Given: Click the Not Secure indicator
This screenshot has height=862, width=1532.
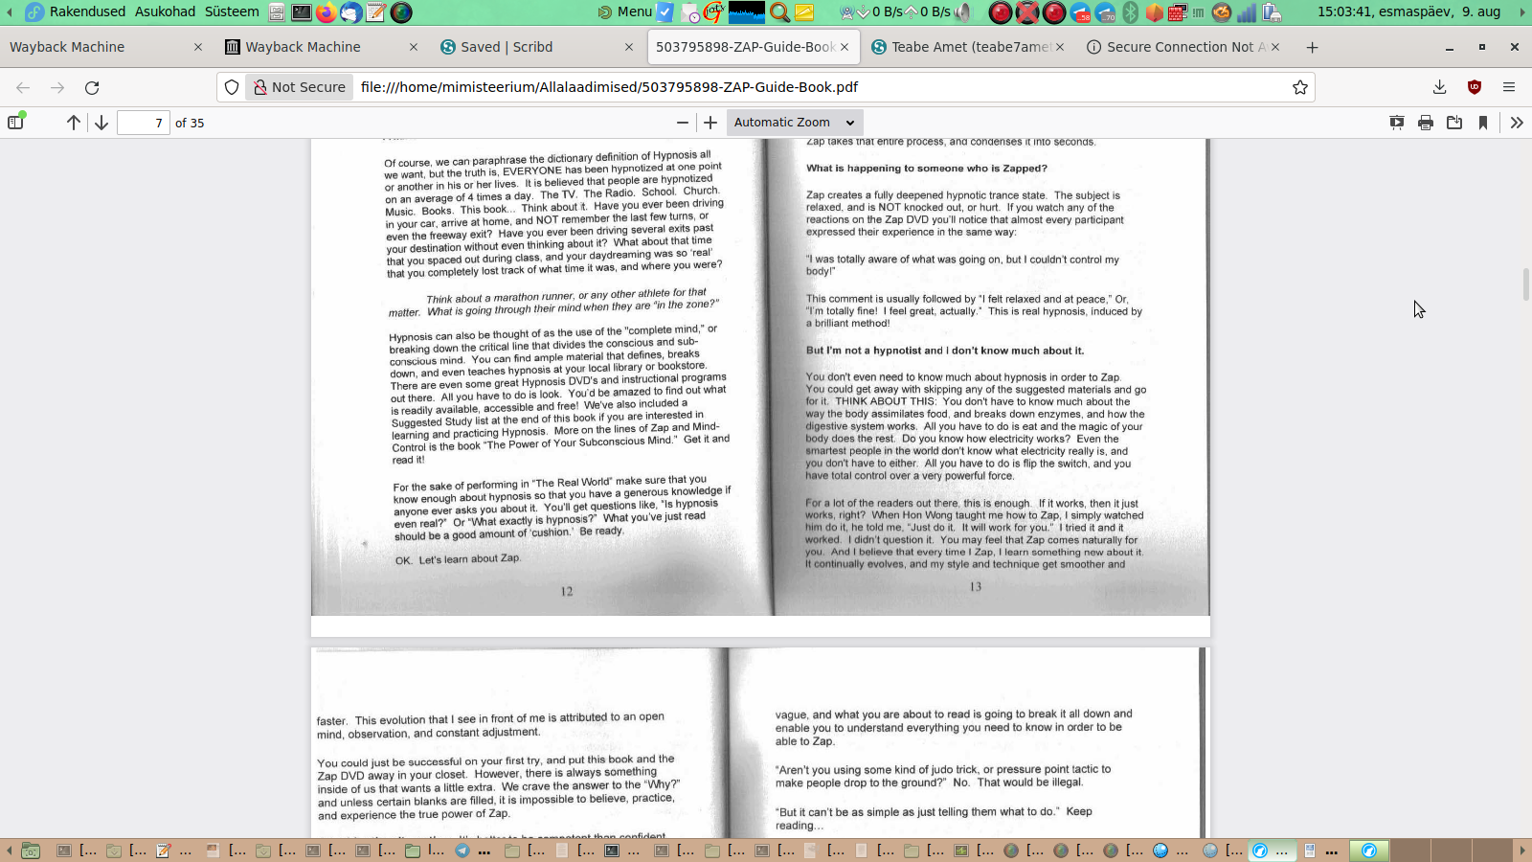Looking at the screenshot, I should tap(299, 87).
